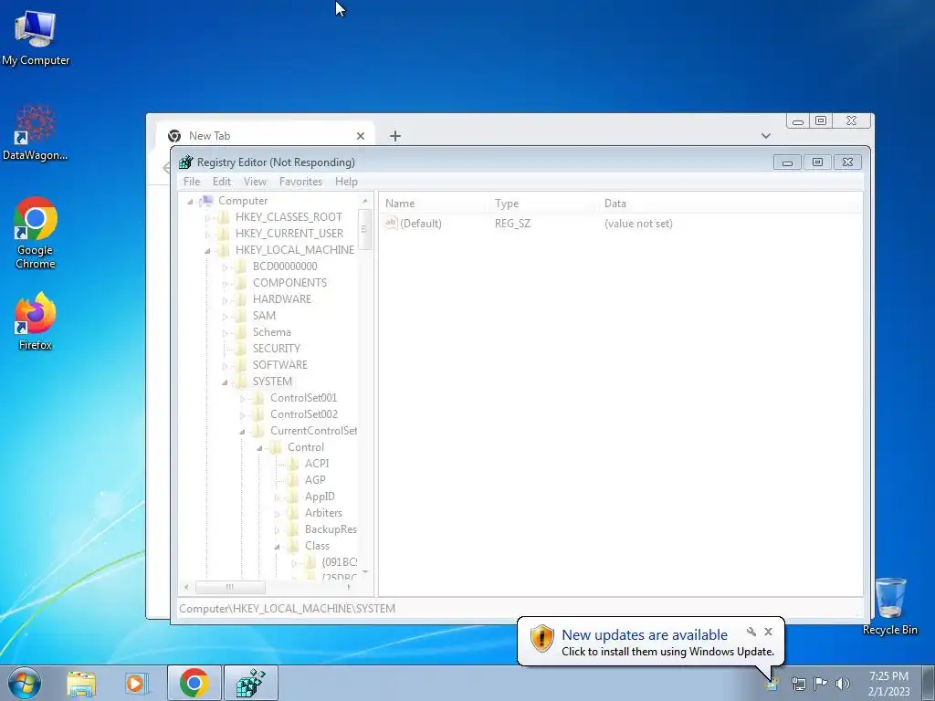The image size is (935, 701).
Task: Click the Windows Update tray icon
Action: pyautogui.click(x=772, y=684)
